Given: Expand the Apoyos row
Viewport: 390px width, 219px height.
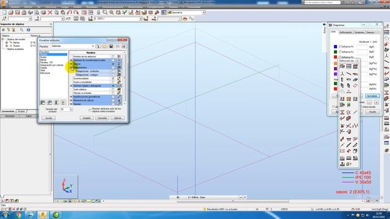Looking at the screenshot, I should [x=71, y=64].
